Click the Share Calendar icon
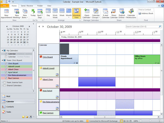Image resolution: width=164 pixels, height=123 pixels. click(114, 12)
